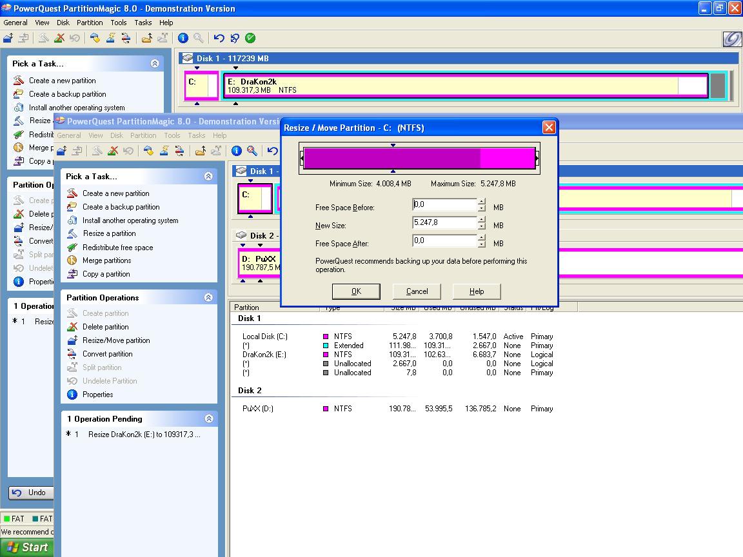Click red-X Delete partition icon in top toolbar
The width and height of the screenshot is (743, 557).
[59, 38]
